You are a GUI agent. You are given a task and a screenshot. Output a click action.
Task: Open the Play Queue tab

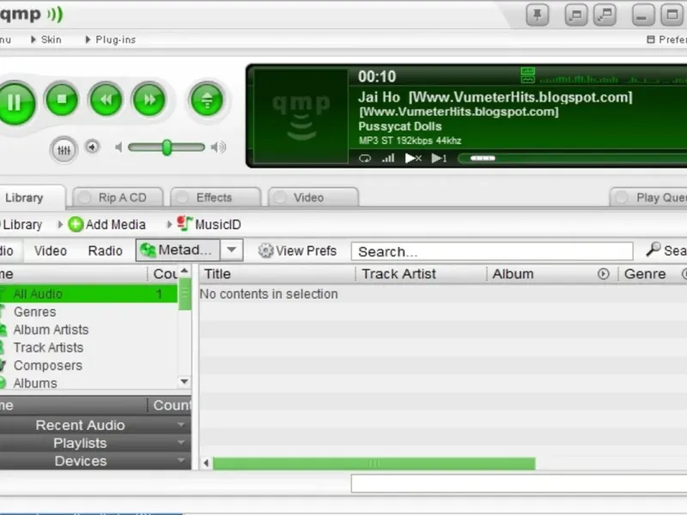pyautogui.click(x=648, y=197)
